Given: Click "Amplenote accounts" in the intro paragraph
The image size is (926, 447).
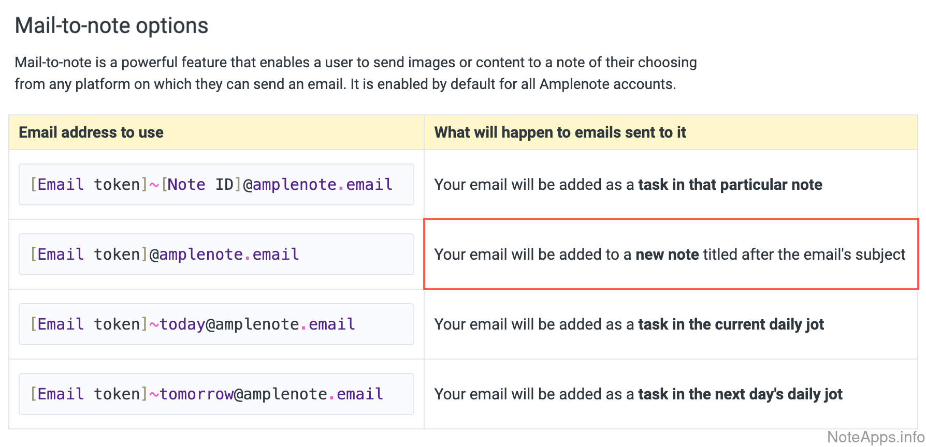Looking at the screenshot, I should coord(606,84).
